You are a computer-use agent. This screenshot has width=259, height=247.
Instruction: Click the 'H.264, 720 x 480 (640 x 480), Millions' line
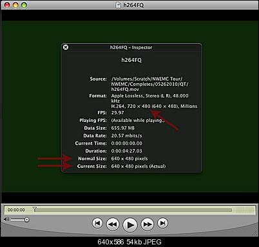pyautogui.click(x=154, y=106)
